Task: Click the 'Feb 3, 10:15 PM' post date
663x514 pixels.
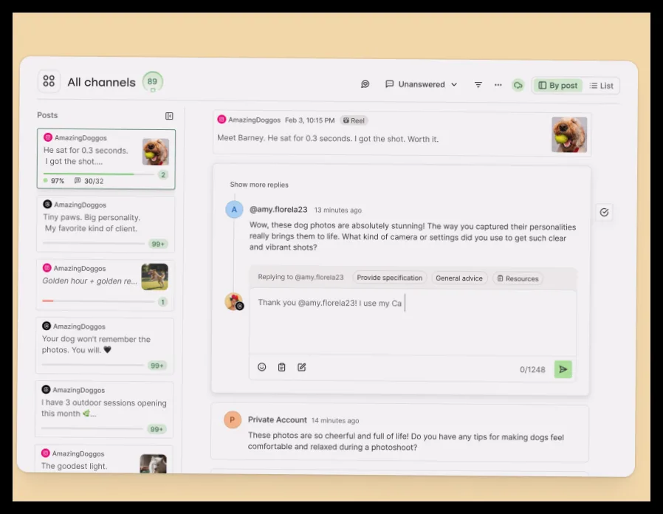Action: click(309, 120)
